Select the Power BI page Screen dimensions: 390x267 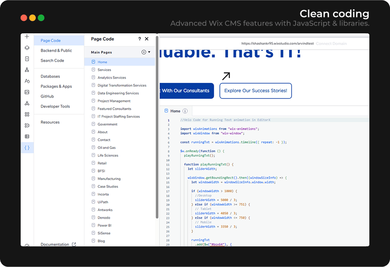120,225
